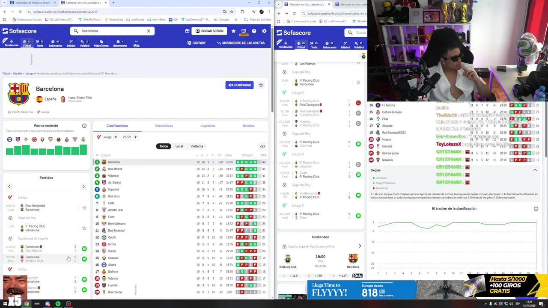Viewport: 548px width, 308px height.
Task: Toggle favorite star for Barcelona team
Action: click(x=261, y=85)
